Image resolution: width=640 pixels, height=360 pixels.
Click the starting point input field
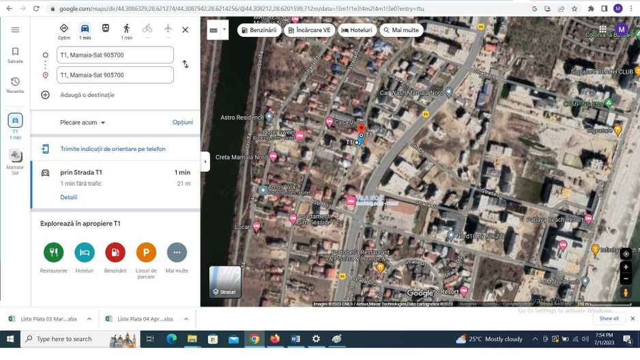(115, 55)
